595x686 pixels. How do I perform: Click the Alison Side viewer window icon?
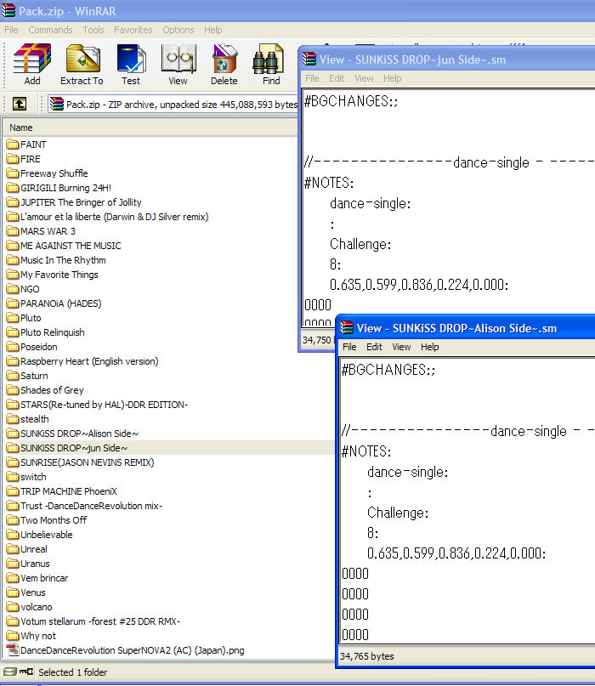tap(347, 327)
